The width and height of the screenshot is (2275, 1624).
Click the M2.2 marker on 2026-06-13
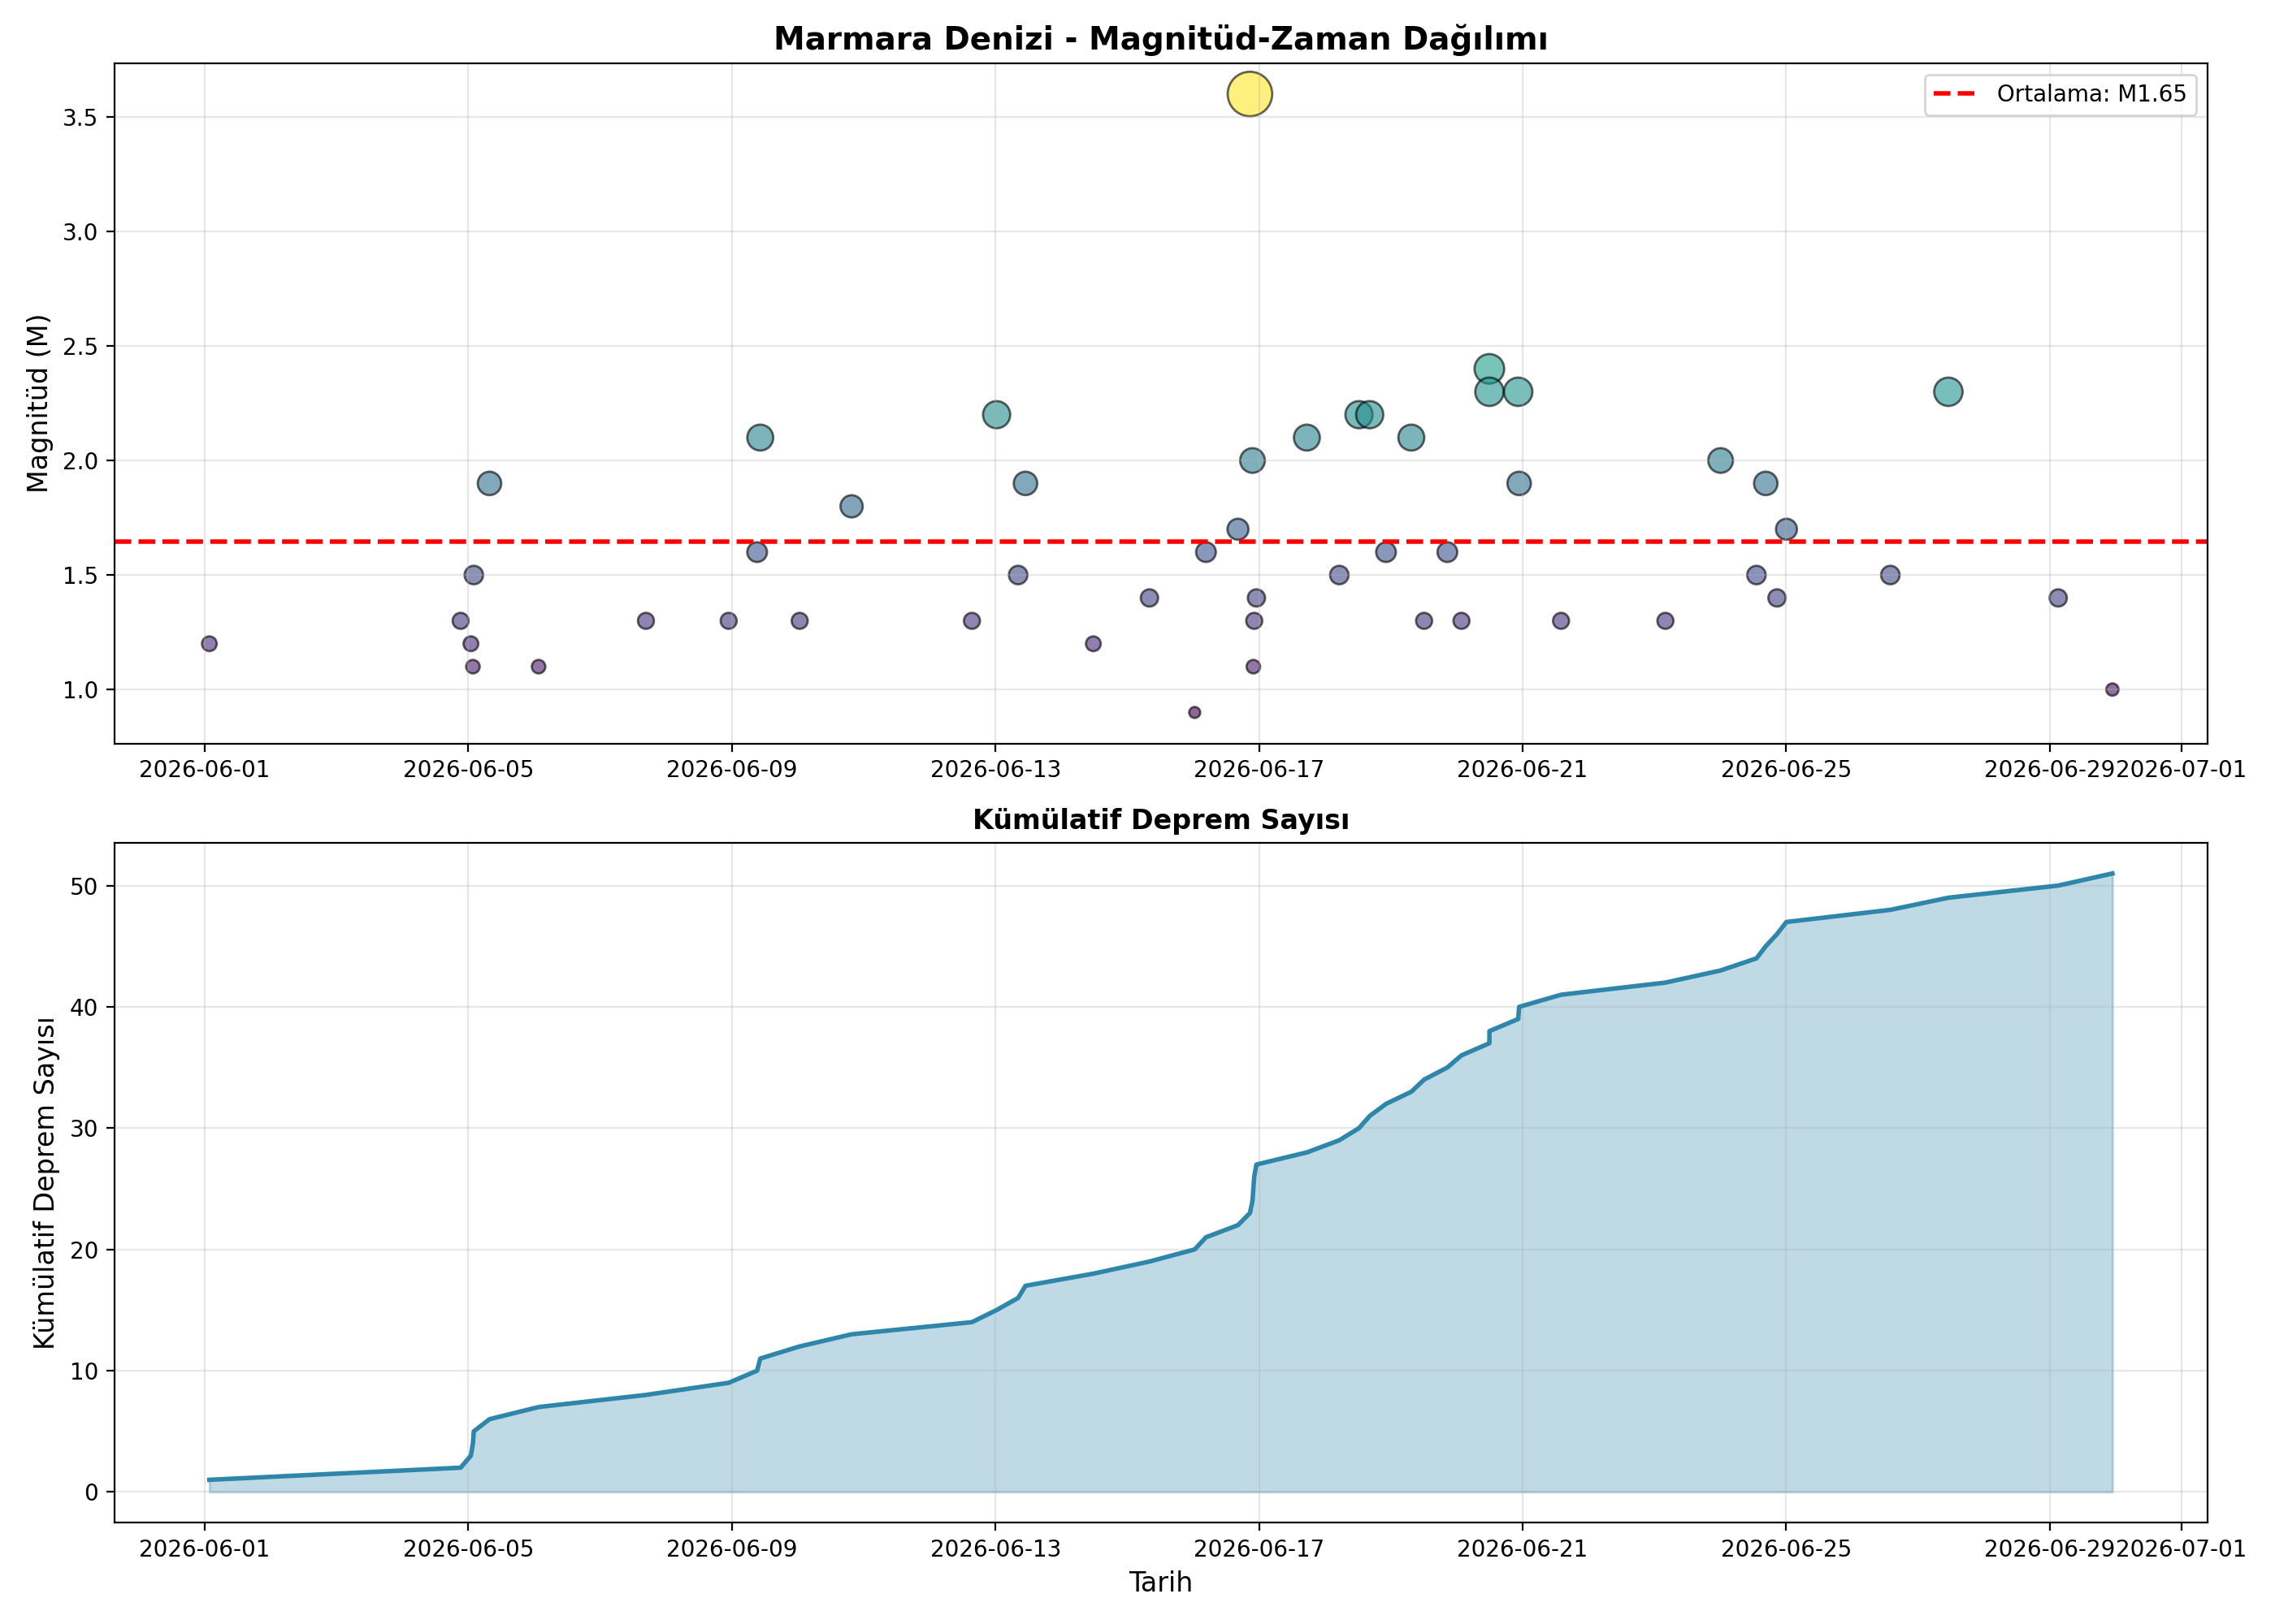(996, 414)
